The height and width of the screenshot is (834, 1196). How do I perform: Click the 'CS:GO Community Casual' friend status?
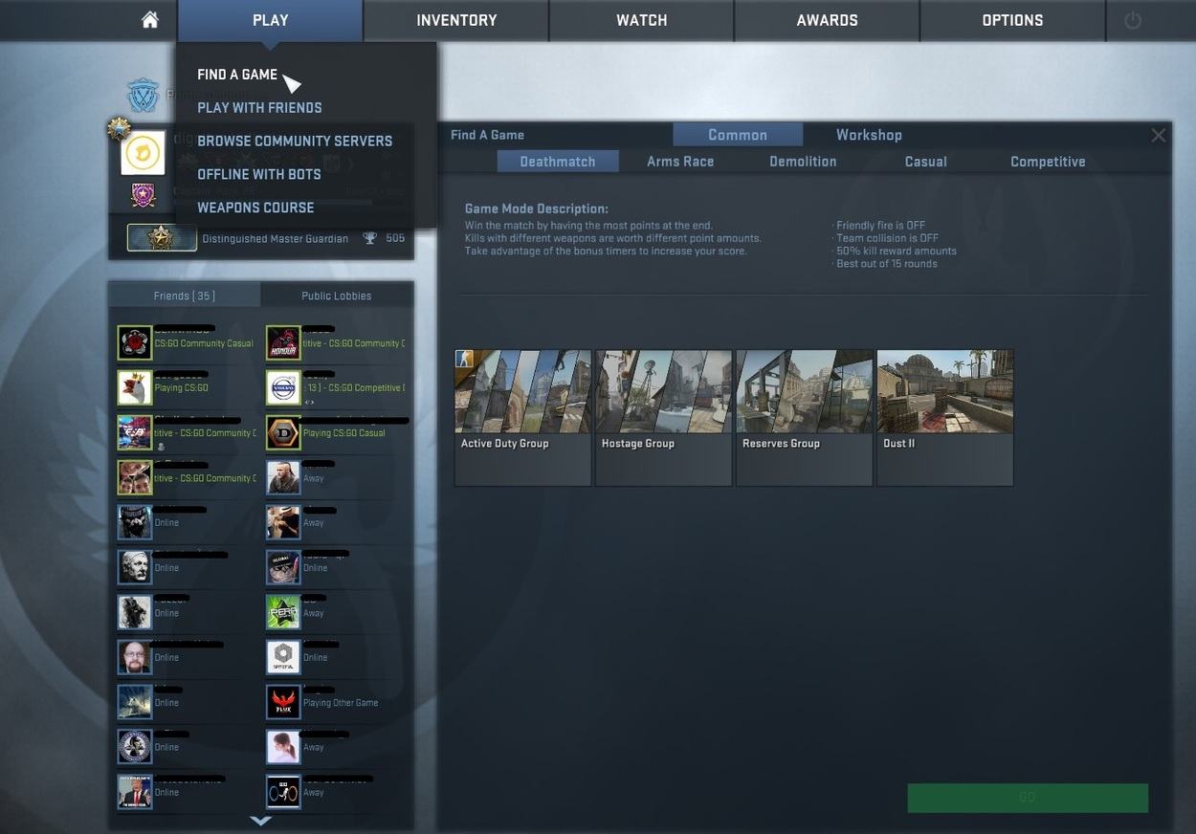pos(204,343)
